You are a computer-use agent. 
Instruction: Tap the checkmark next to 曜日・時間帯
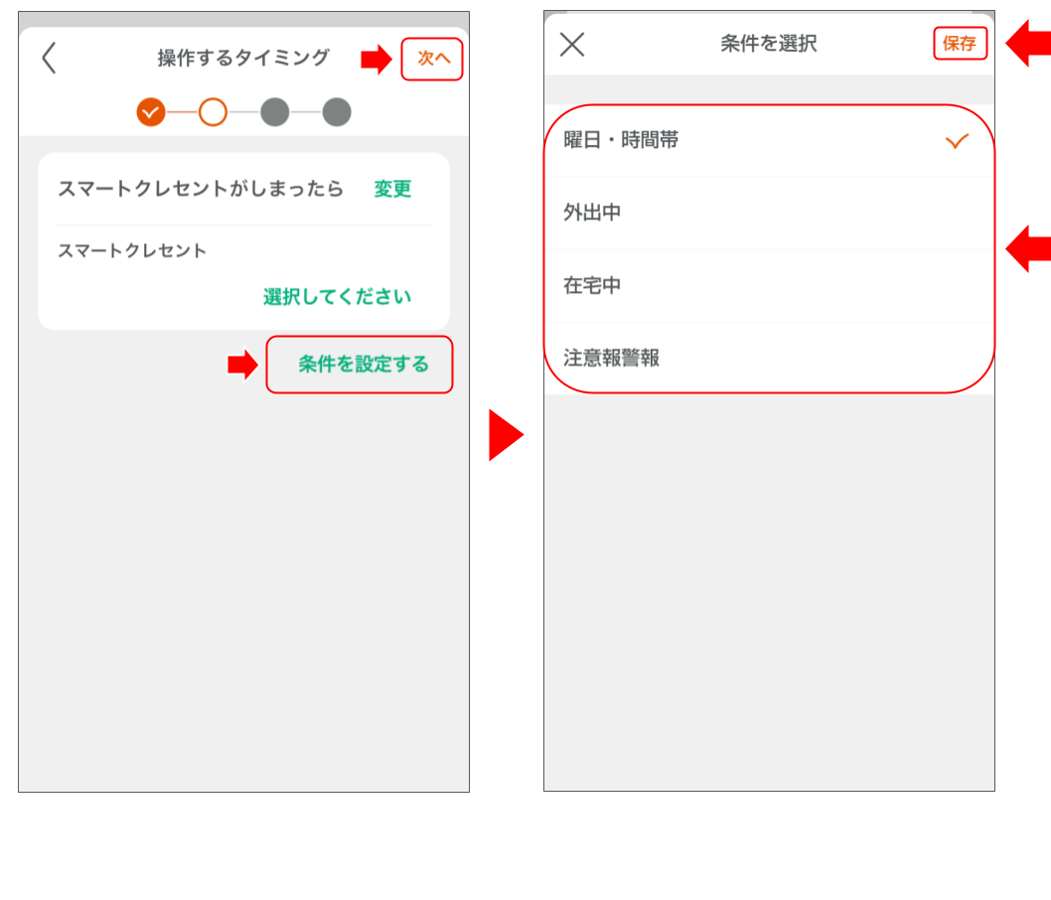tap(957, 141)
